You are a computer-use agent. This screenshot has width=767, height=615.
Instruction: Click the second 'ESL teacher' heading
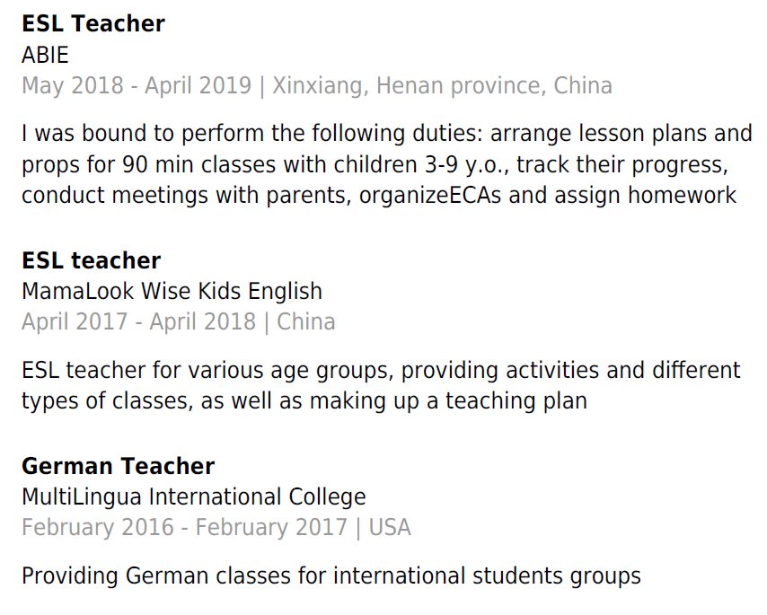(x=91, y=261)
